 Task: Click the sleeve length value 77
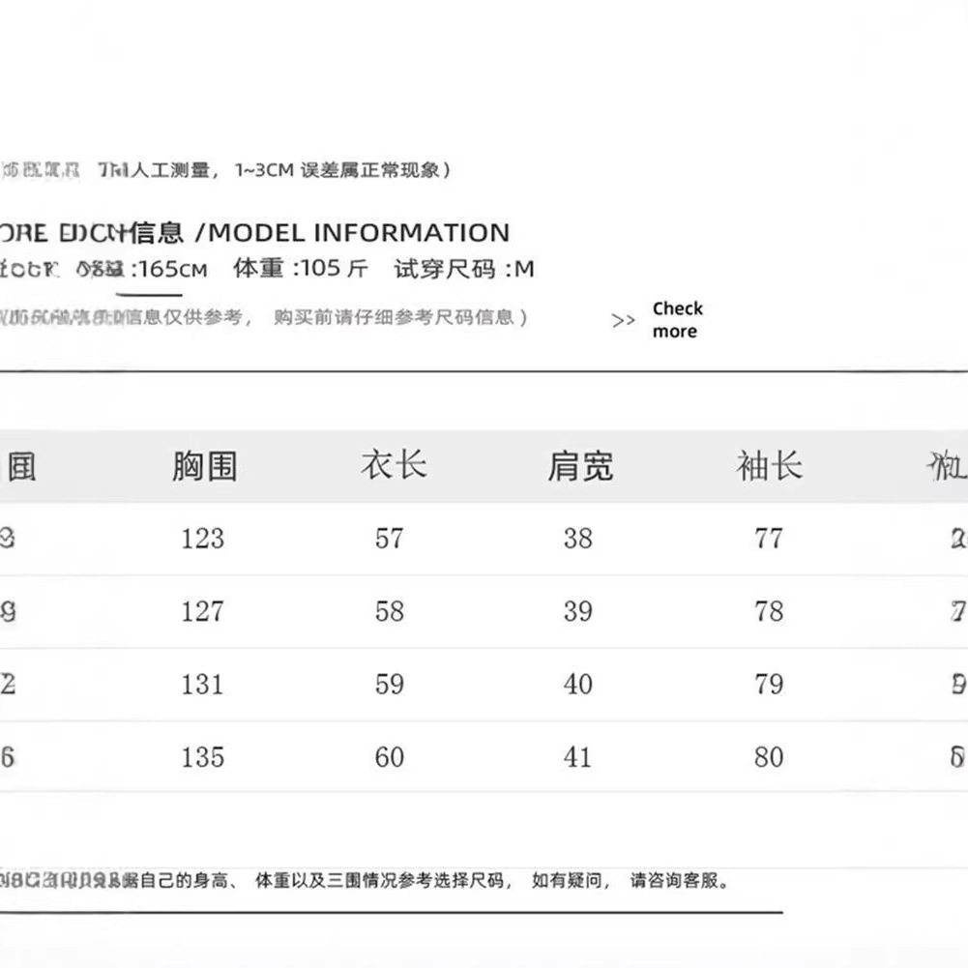(769, 539)
